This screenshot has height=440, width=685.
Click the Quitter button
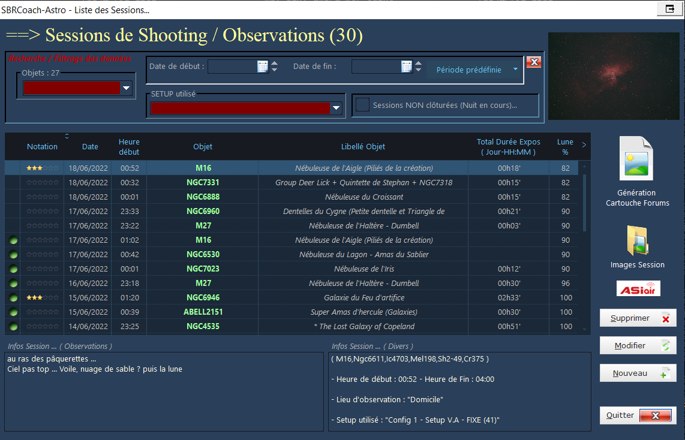638,415
